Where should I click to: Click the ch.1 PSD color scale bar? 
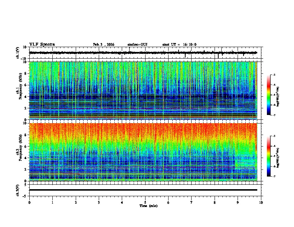click(x=268, y=95)
